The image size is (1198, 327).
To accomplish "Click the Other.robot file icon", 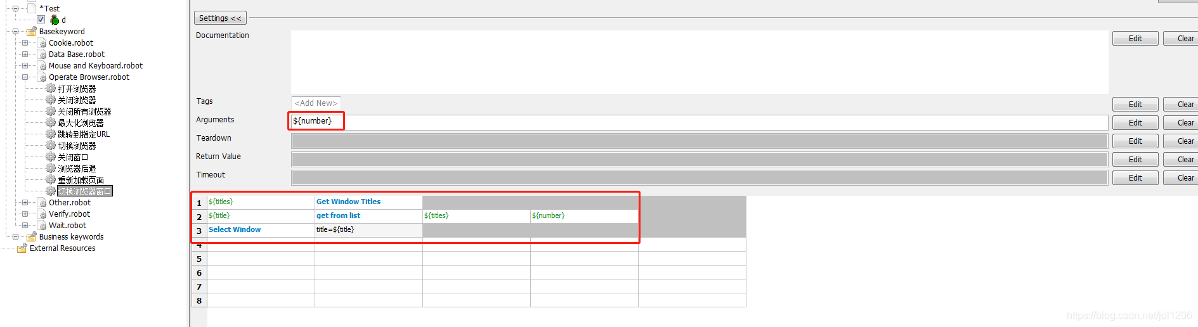I will pos(42,203).
